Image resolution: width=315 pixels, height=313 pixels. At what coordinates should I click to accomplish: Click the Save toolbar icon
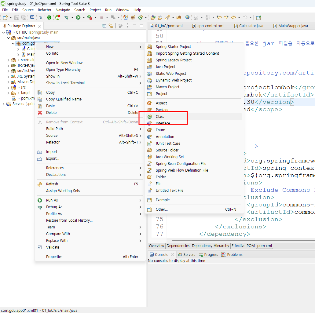[17, 17]
